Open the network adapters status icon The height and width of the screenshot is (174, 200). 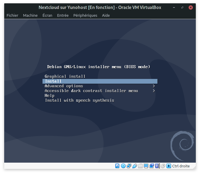(x=129, y=166)
